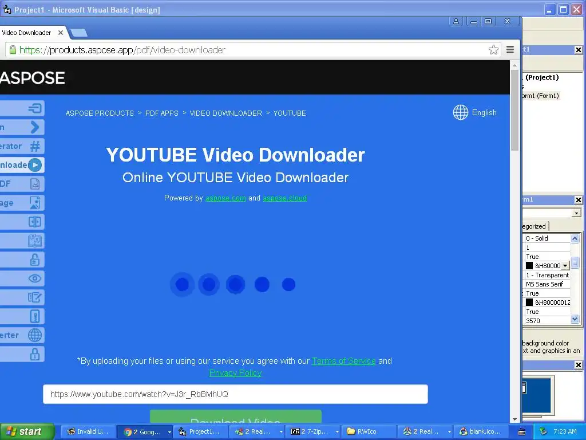The width and height of the screenshot is (586, 440).
Task: Click the open padlock unlock icon in sidebar
Action: [35, 260]
